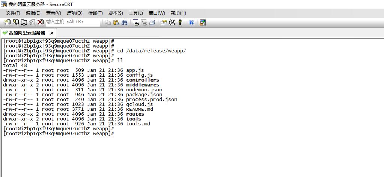Select the 我的阿里云服务器 session tab
Viewport: 384px width, 177px height.
(x=29, y=33)
